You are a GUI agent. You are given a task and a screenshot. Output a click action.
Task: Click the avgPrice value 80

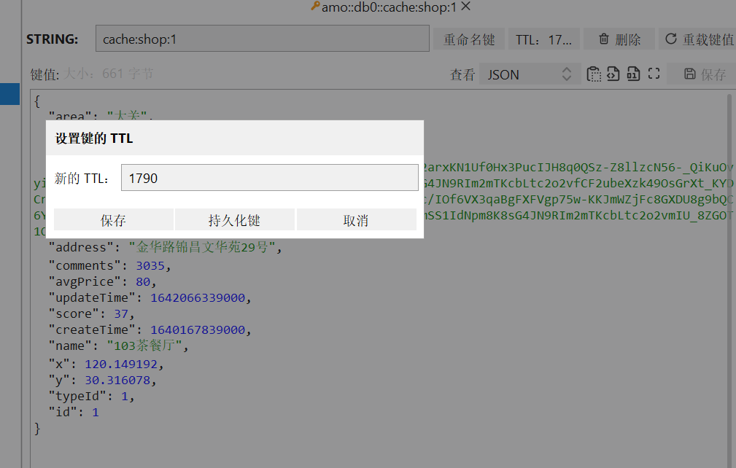(143, 282)
